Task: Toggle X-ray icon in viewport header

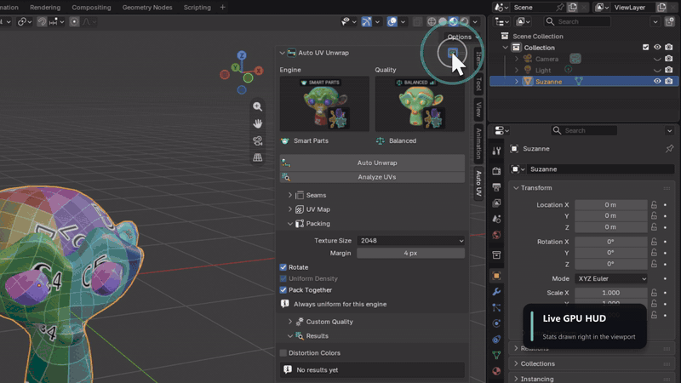Action: [417, 21]
